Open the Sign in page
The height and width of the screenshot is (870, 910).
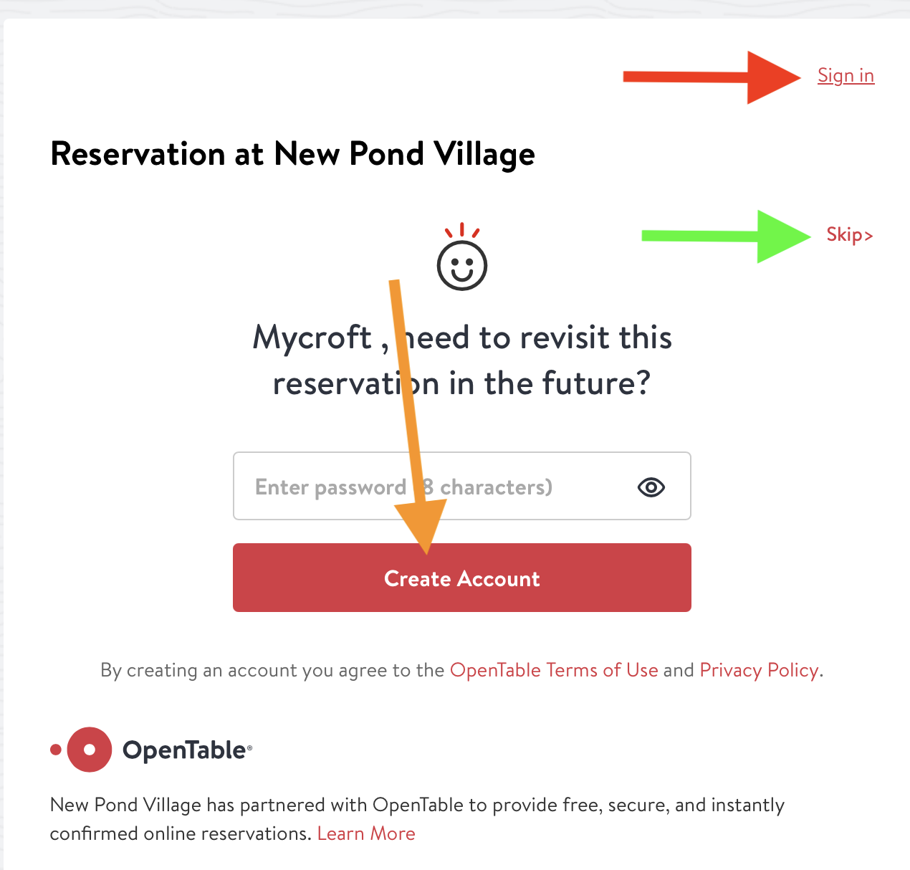[x=846, y=75]
